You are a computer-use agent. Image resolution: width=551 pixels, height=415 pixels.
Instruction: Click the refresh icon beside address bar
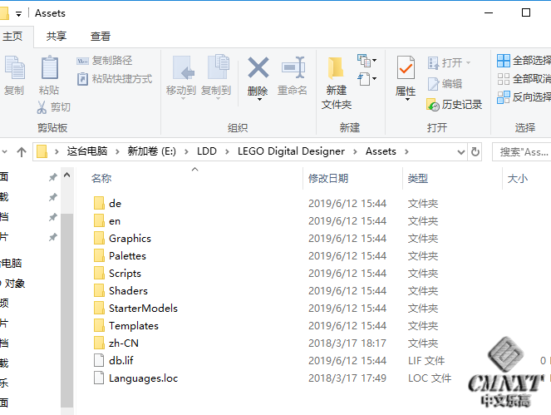pos(475,151)
